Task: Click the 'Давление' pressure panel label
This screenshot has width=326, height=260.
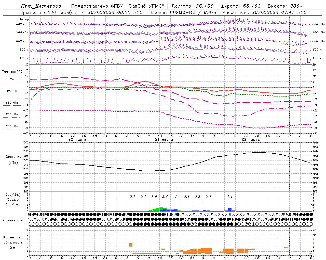Action: (13, 157)
